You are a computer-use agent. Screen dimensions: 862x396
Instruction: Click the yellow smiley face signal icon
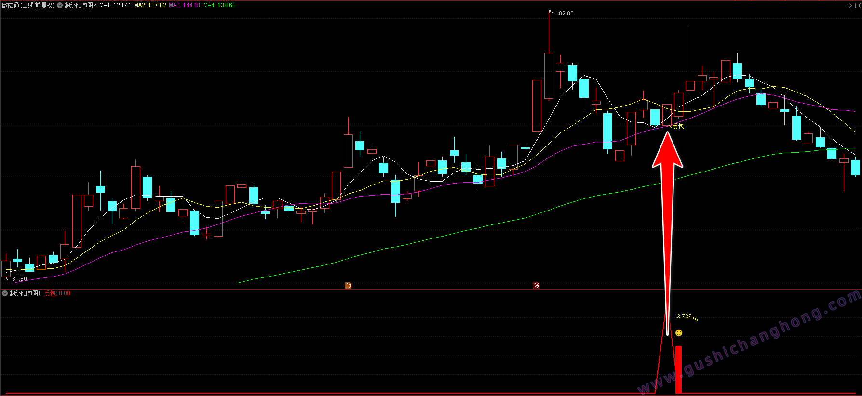[679, 333]
